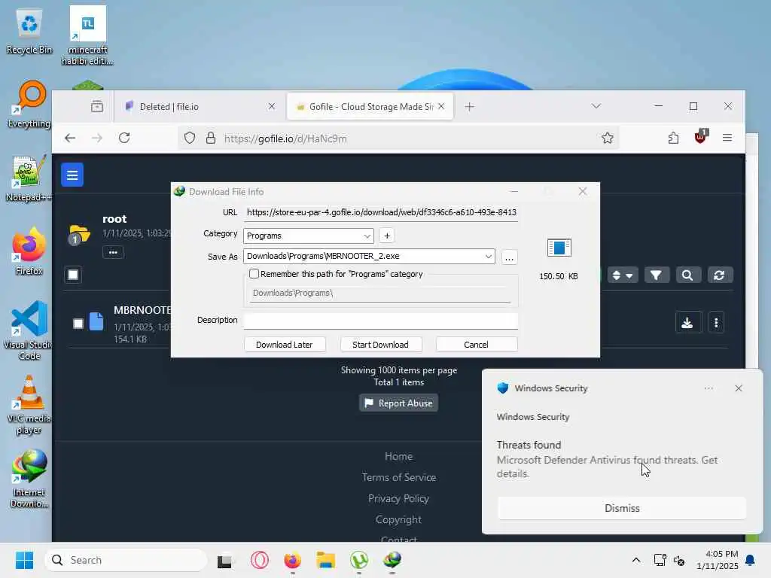This screenshot has width=771, height=578.
Task: Dismiss the Windows Security notification
Action: click(x=621, y=508)
